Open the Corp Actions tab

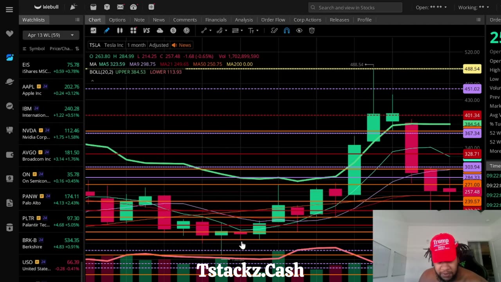click(307, 20)
